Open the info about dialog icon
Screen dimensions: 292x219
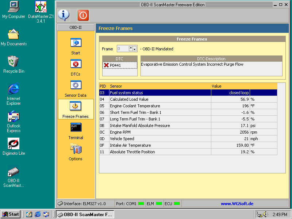(64, 15)
